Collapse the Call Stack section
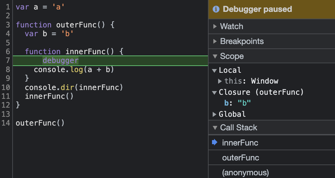The width and height of the screenshot is (335, 178). pos(215,128)
